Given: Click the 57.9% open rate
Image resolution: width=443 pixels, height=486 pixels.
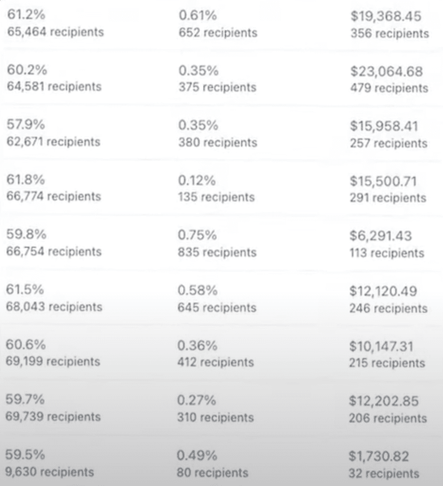Looking at the screenshot, I should tap(26, 125).
